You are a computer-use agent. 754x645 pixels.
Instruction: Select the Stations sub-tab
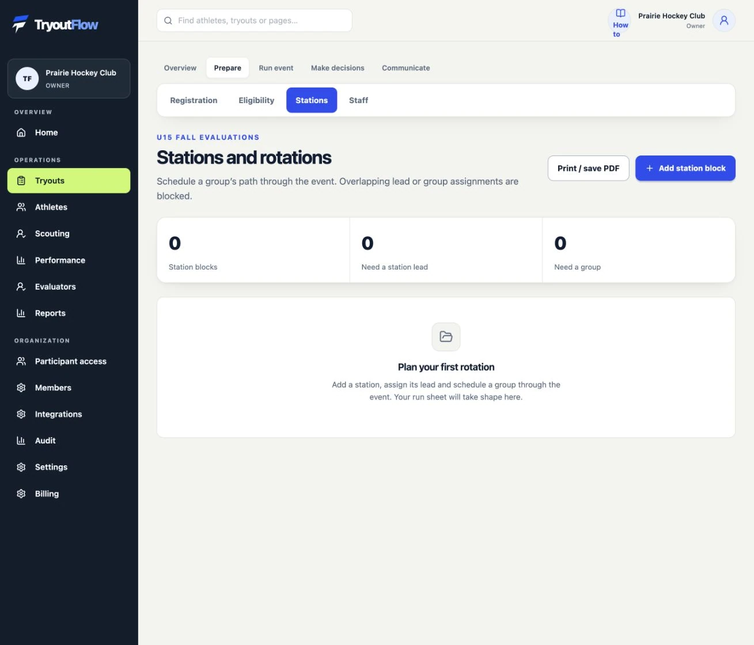[312, 100]
